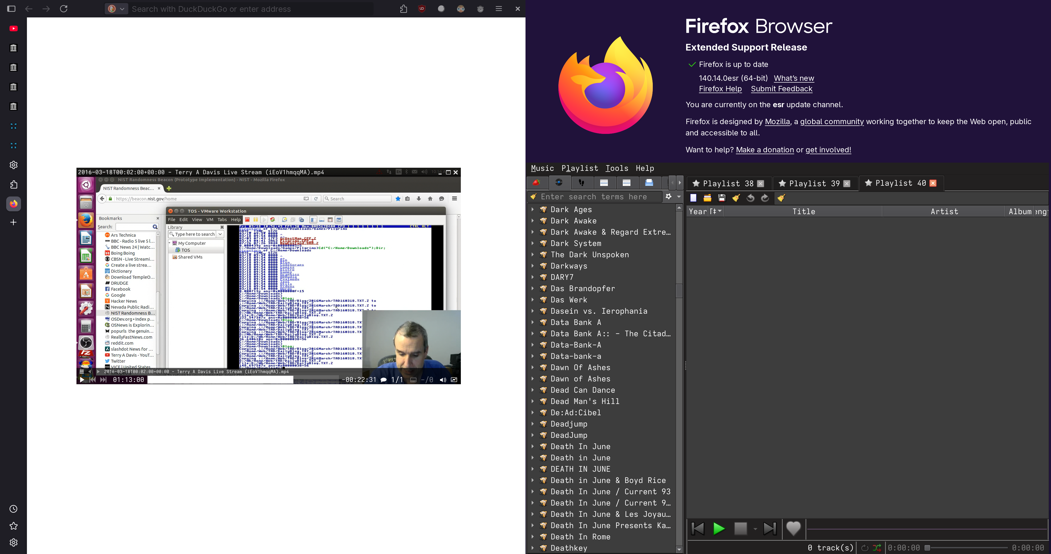Stop playback with the gray square button
1051x554 pixels.
pyautogui.click(x=741, y=528)
